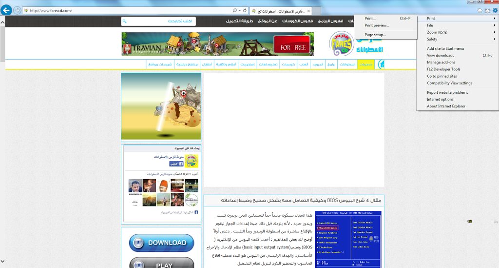Click the Refresh page icon

[x=245, y=11]
